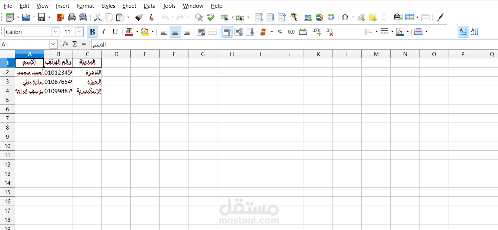
Task: Open the Sort dialog icon
Action: (x=259, y=17)
